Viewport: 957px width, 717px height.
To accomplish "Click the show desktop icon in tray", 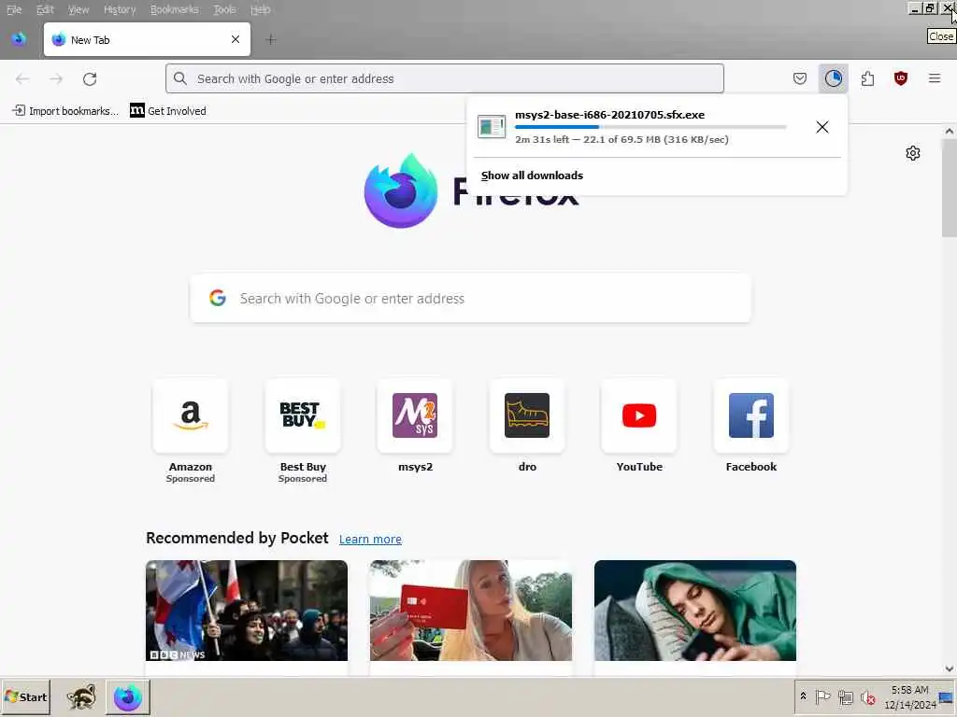I will coord(947,696).
